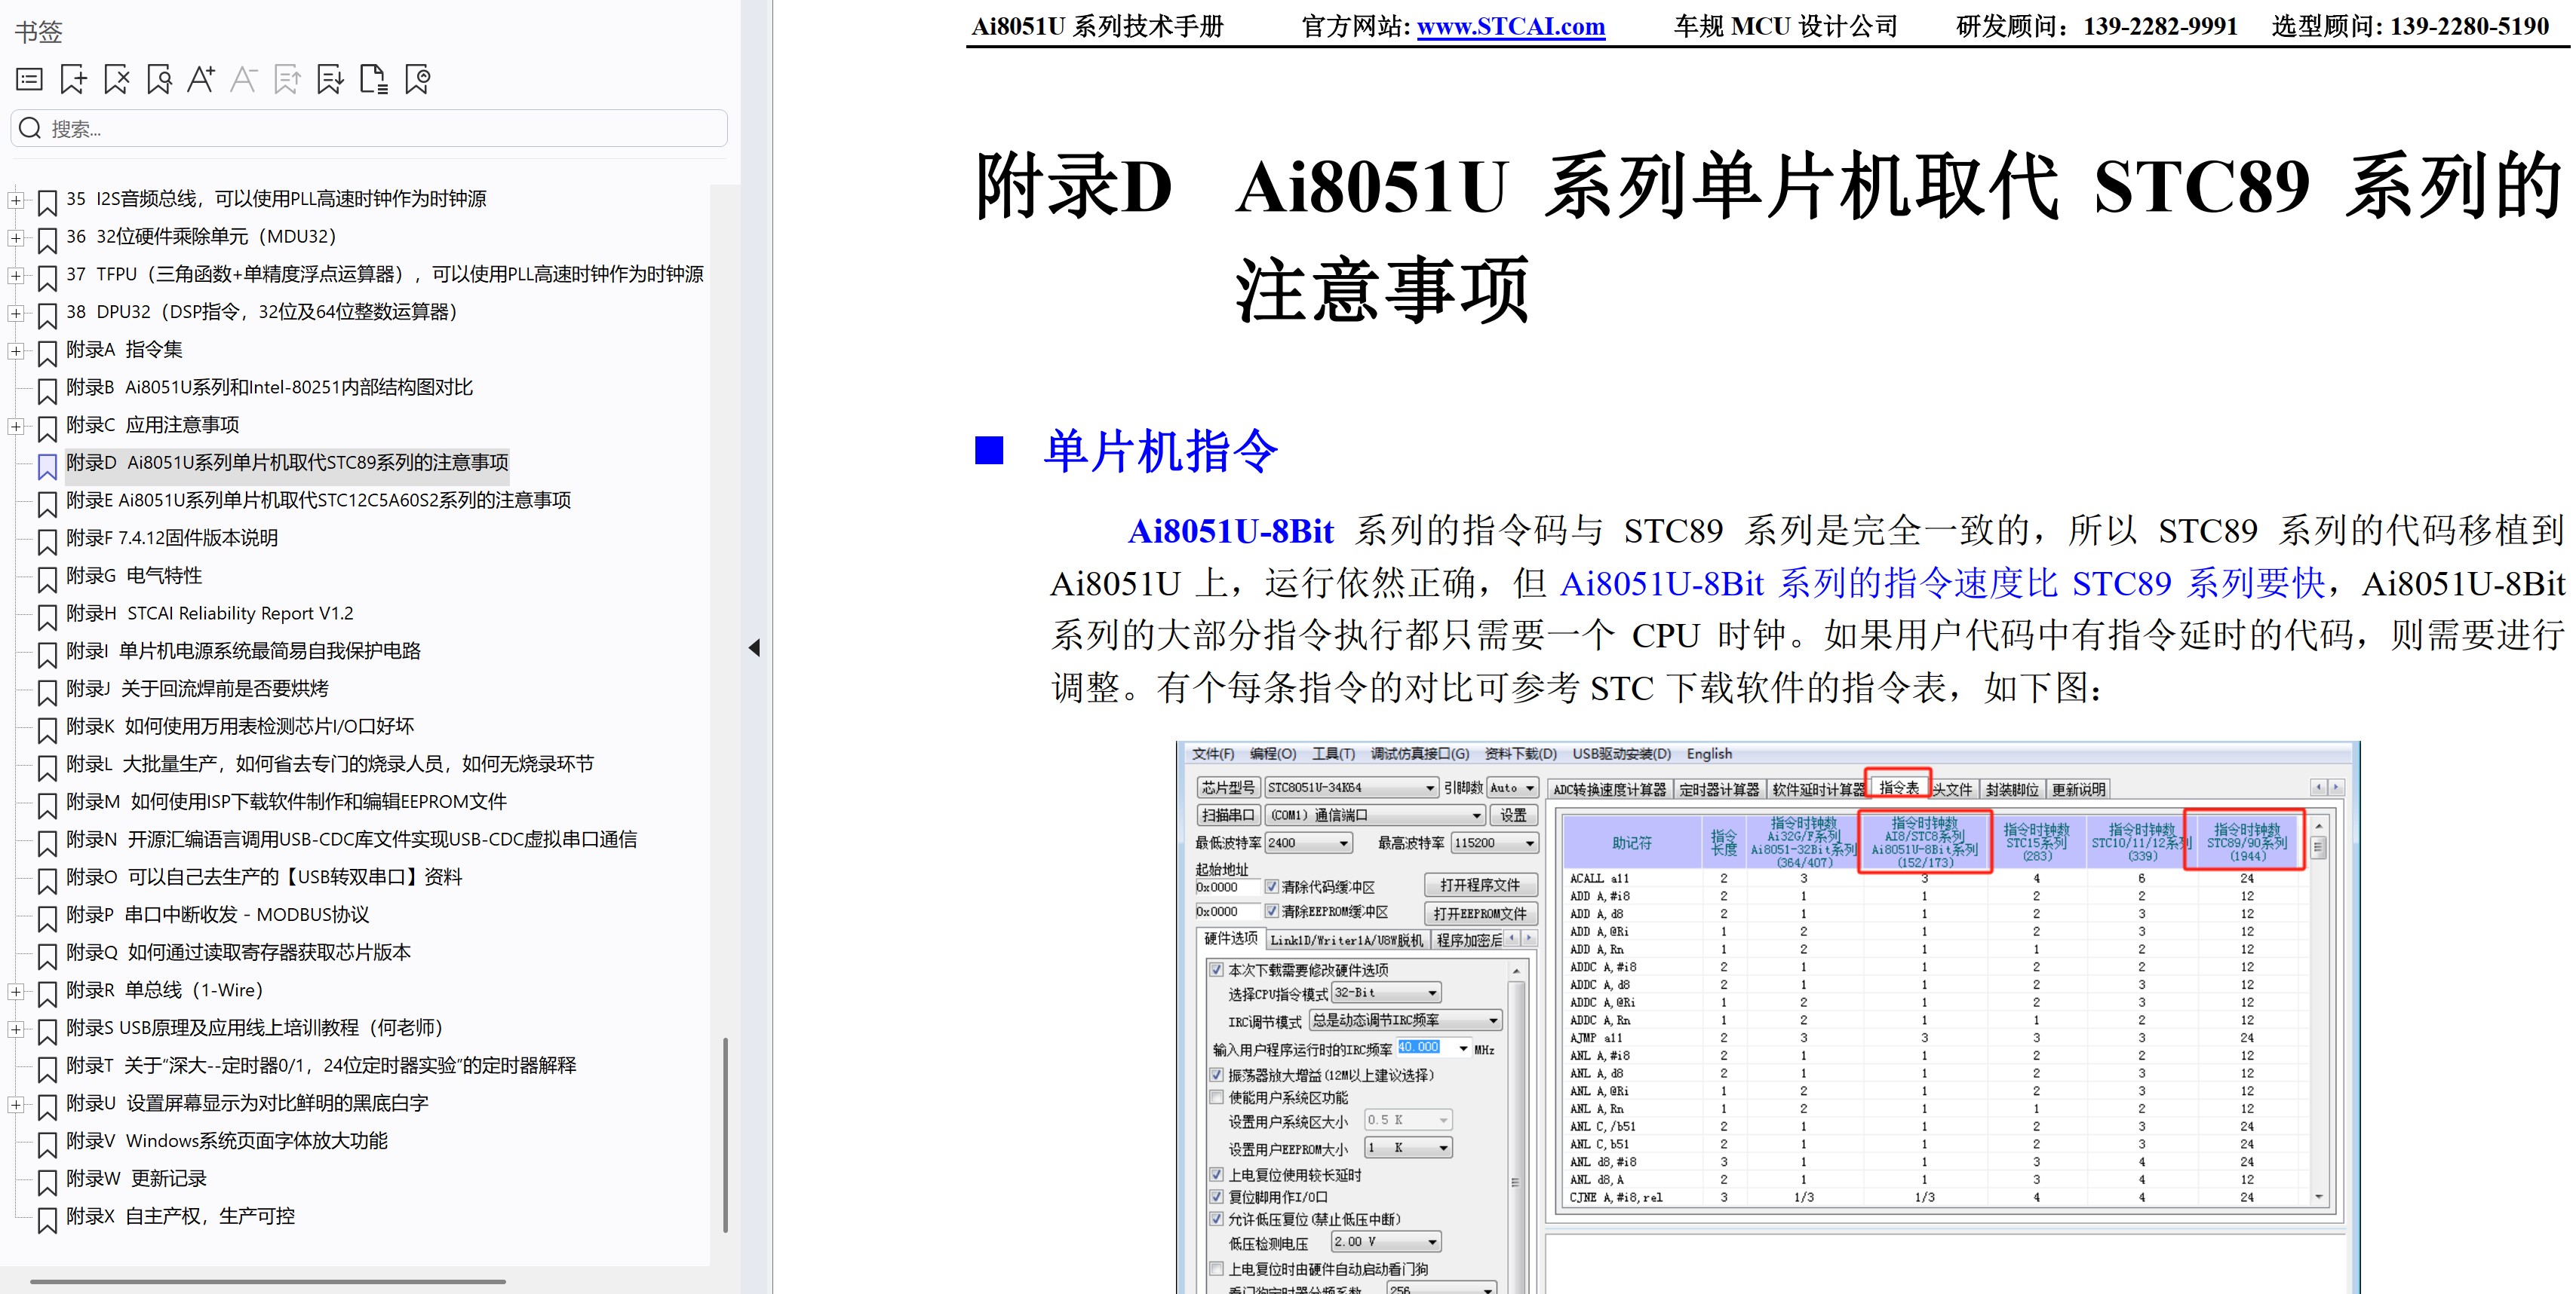The width and height of the screenshot is (2576, 1294).
Task: Open bookmark 附录M 制作和编辑EEPROM文件
Action: point(287,801)
